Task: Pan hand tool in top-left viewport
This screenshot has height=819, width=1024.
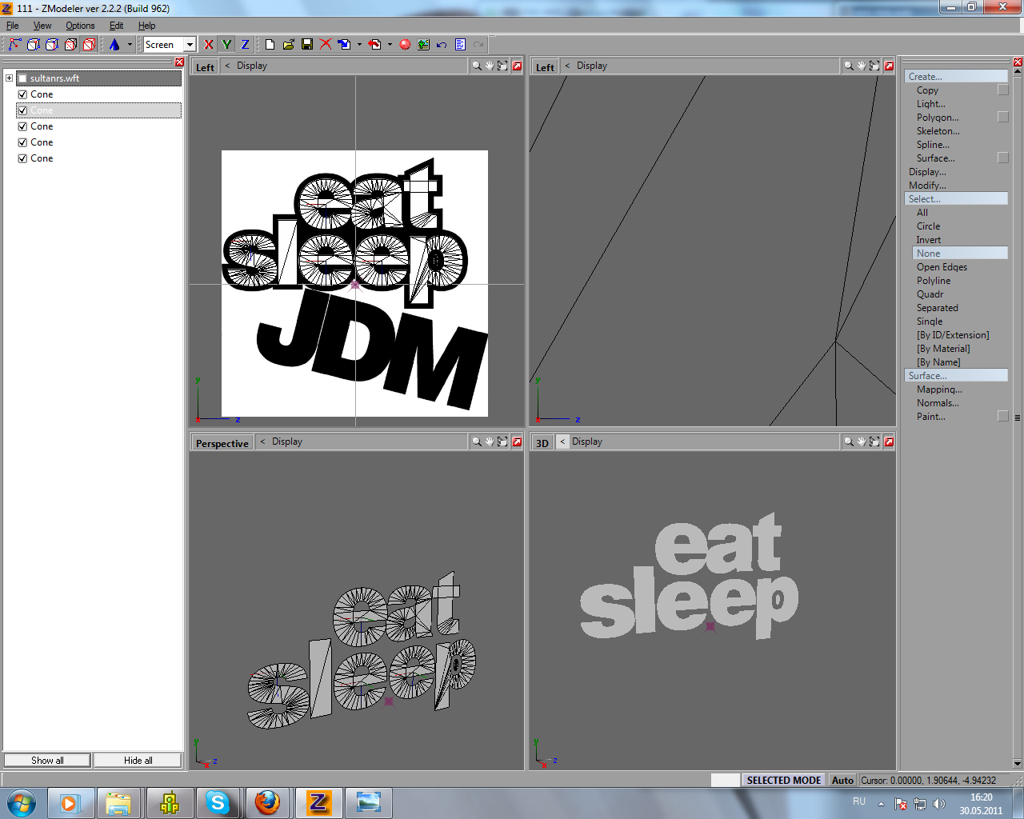Action: [x=490, y=66]
